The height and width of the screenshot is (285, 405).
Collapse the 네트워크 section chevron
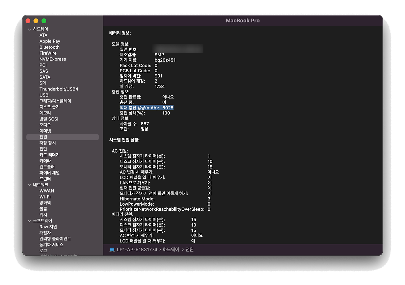point(29,185)
